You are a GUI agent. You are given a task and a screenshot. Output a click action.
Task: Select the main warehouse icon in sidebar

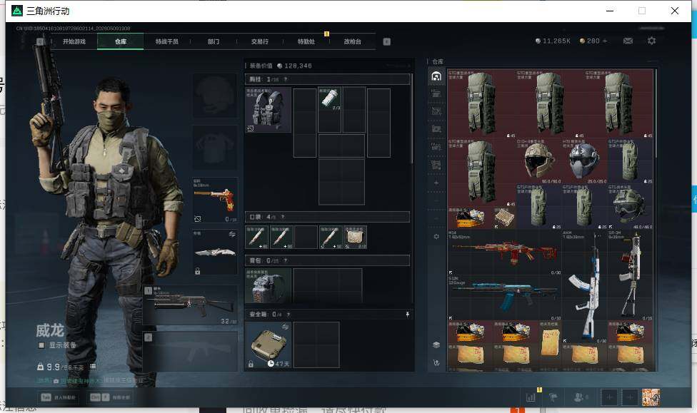(x=436, y=76)
